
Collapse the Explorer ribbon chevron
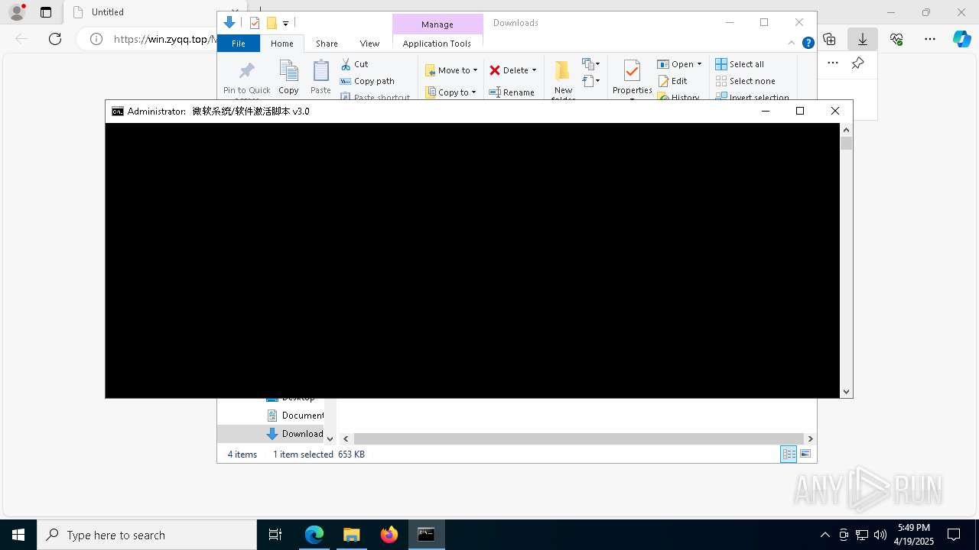point(792,44)
